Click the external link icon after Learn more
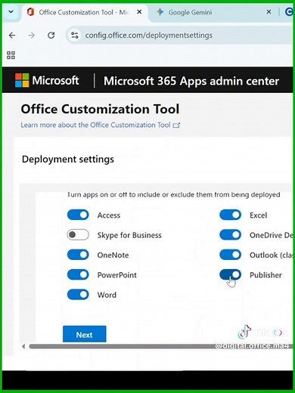 point(176,125)
